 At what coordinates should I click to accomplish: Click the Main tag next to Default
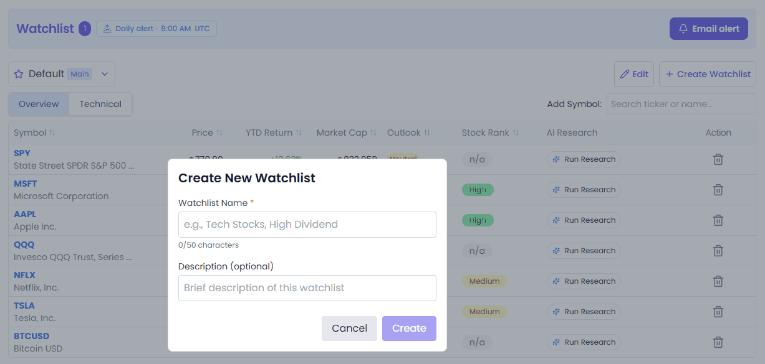(x=80, y=74)
